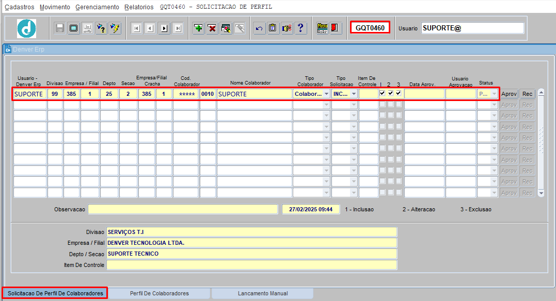Click the Usuario Denver Erp cell 'SUPORTE'
Image resolution: width=556 pixels, height=301 pixels.
30,94
